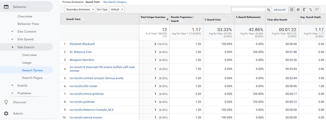Click help icon under Total Unique Searches
This screenshot has height=120, width=326.
(143, 21)
